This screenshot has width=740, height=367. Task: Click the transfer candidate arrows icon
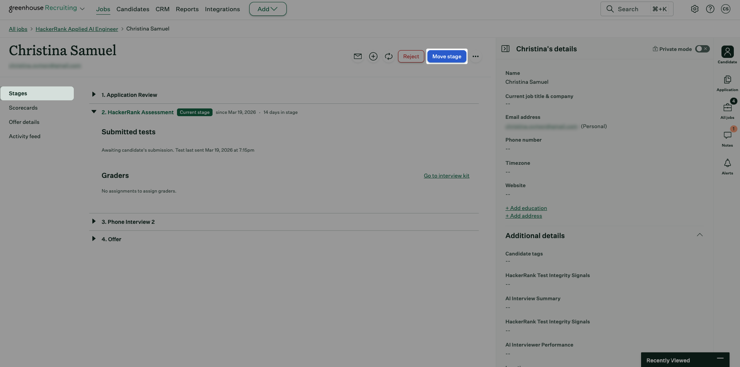coord(389,56)
